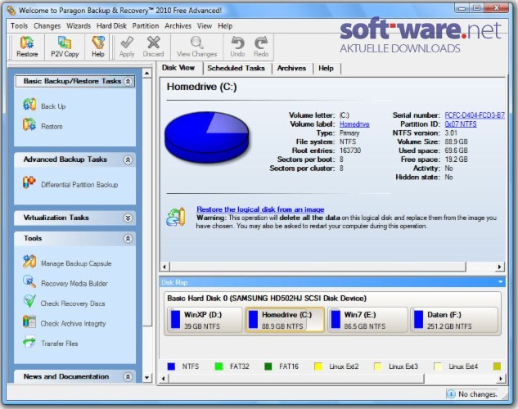
Task: Open the Disk Map dropdown arrow
Action: 501,282
